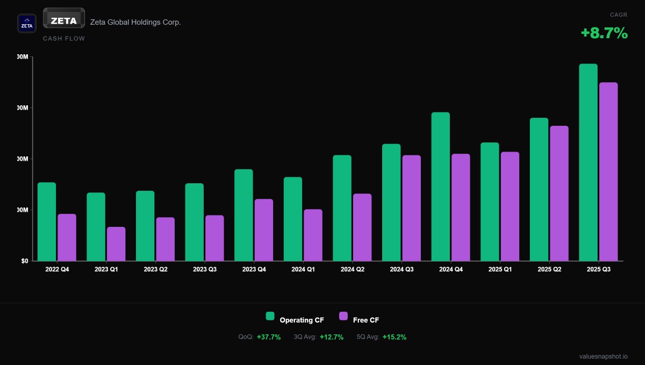Click the green Operating CF legend marker

click(269, 316)
